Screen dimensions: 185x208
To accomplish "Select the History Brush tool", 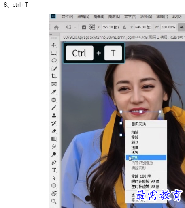I will 54,123.
